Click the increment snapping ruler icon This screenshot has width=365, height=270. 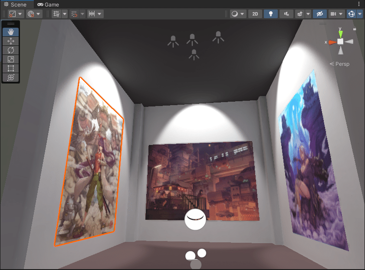[x=92, y=14]
